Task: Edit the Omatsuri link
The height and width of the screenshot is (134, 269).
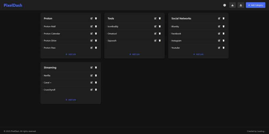Action: (x=155, y=34)
